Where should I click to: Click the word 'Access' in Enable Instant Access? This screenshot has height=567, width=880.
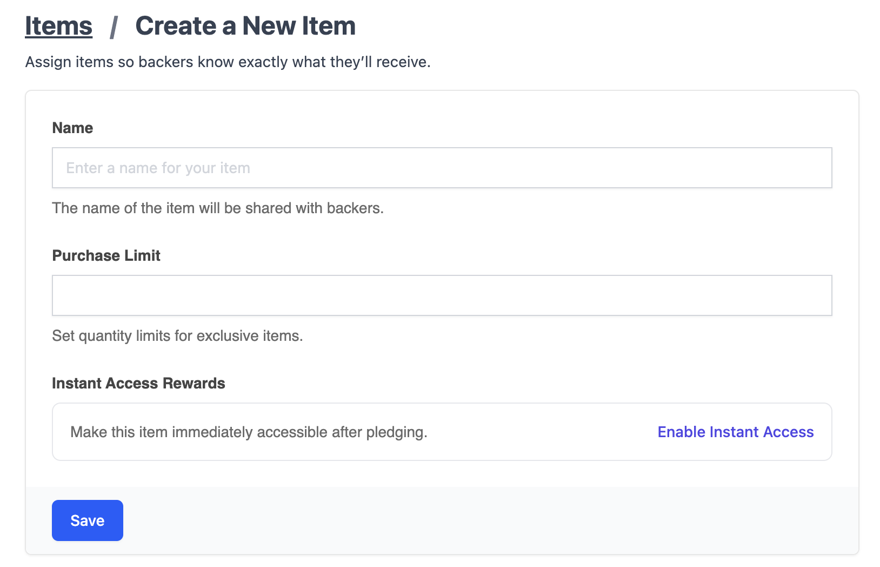pos(789,432)
